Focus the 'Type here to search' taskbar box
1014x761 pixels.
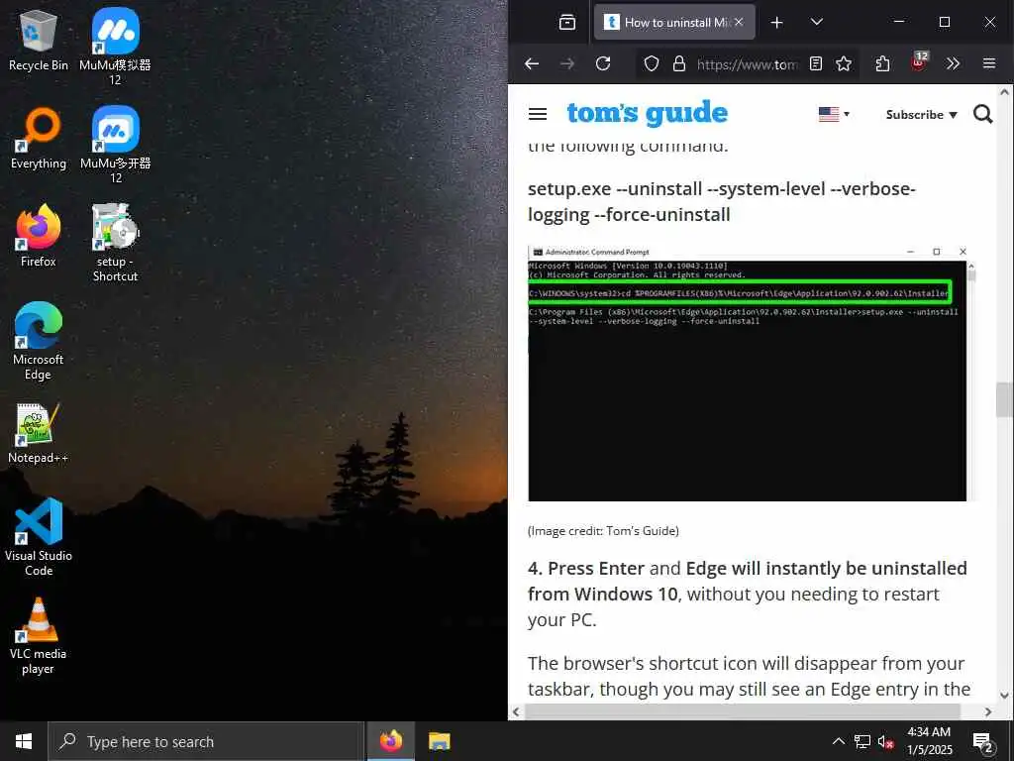(206, 741)
